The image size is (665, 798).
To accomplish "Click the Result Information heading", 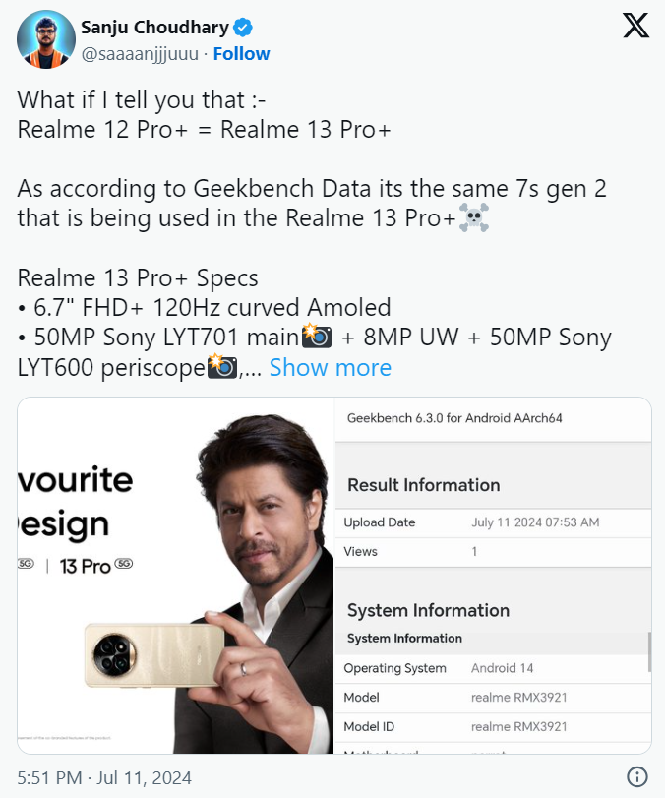I will tap(423, 484).
